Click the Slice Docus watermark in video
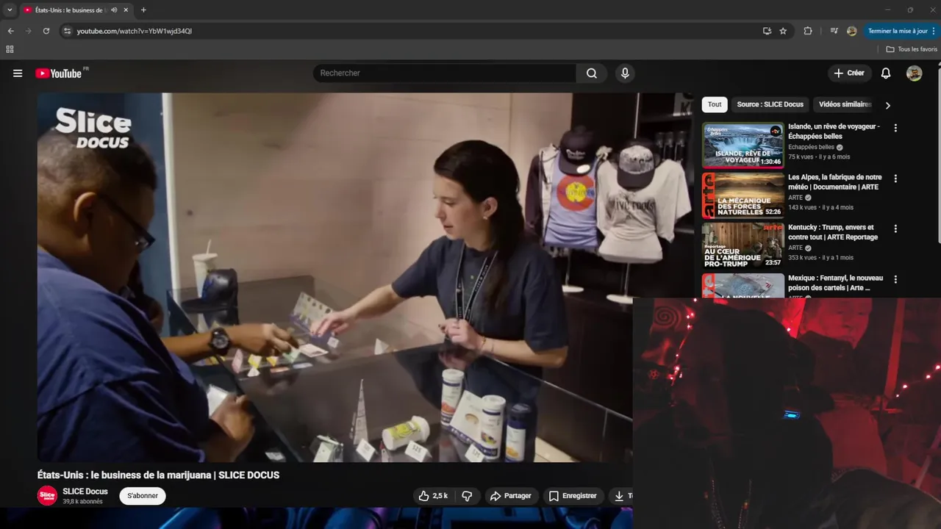 [93, 127]
